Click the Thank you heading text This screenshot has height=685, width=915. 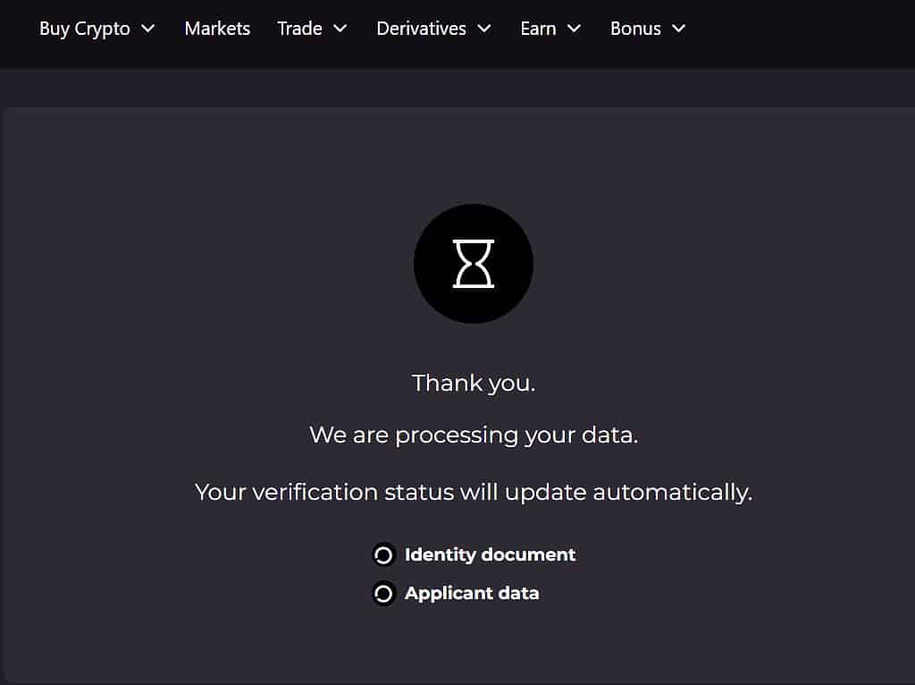coord(474,383)
